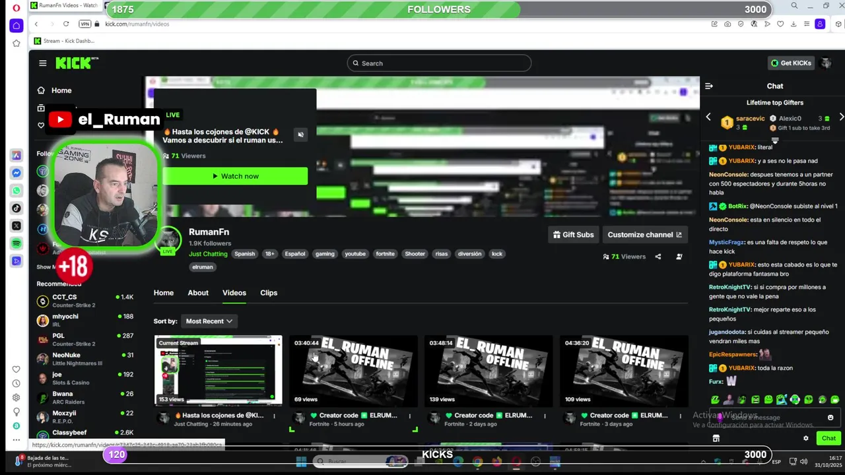Image resolution: width=845 pixels, height=475 pixels.
Task: Open options for 3 days ago video
Action: point(680,416)
